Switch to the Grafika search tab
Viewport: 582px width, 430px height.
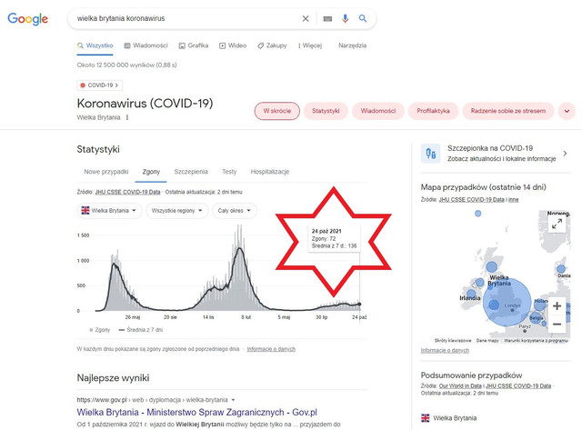coord(194,45)
